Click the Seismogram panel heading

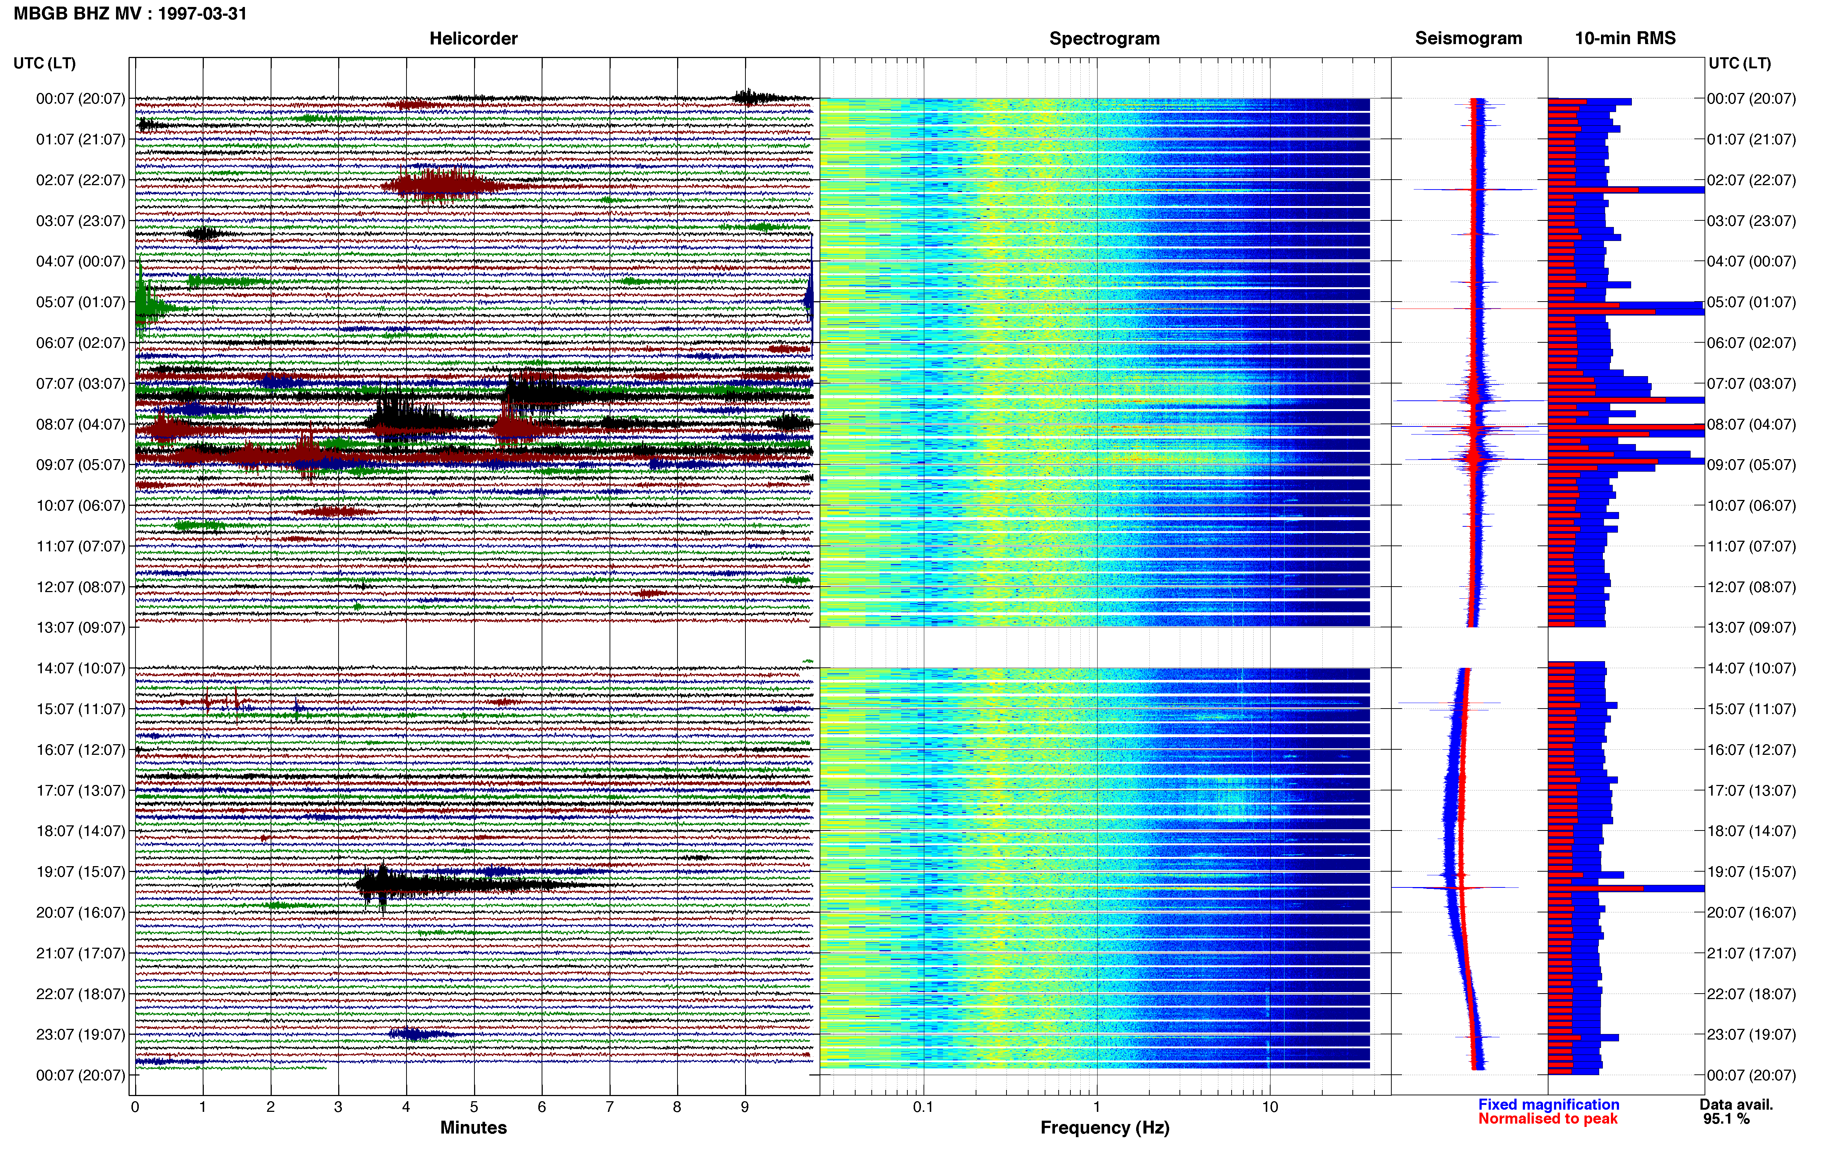[1468, 39]
